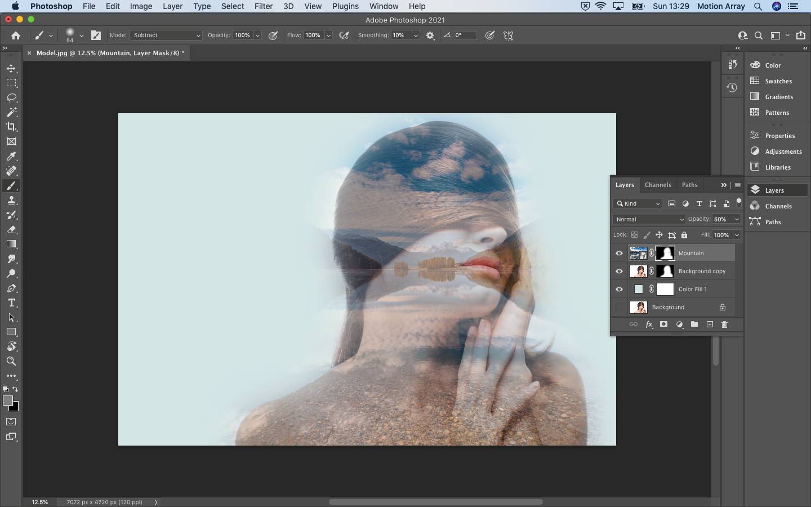Select the Eyedropper tool
Viewport: 811px width, 507px height.
[x=11, y=157]
